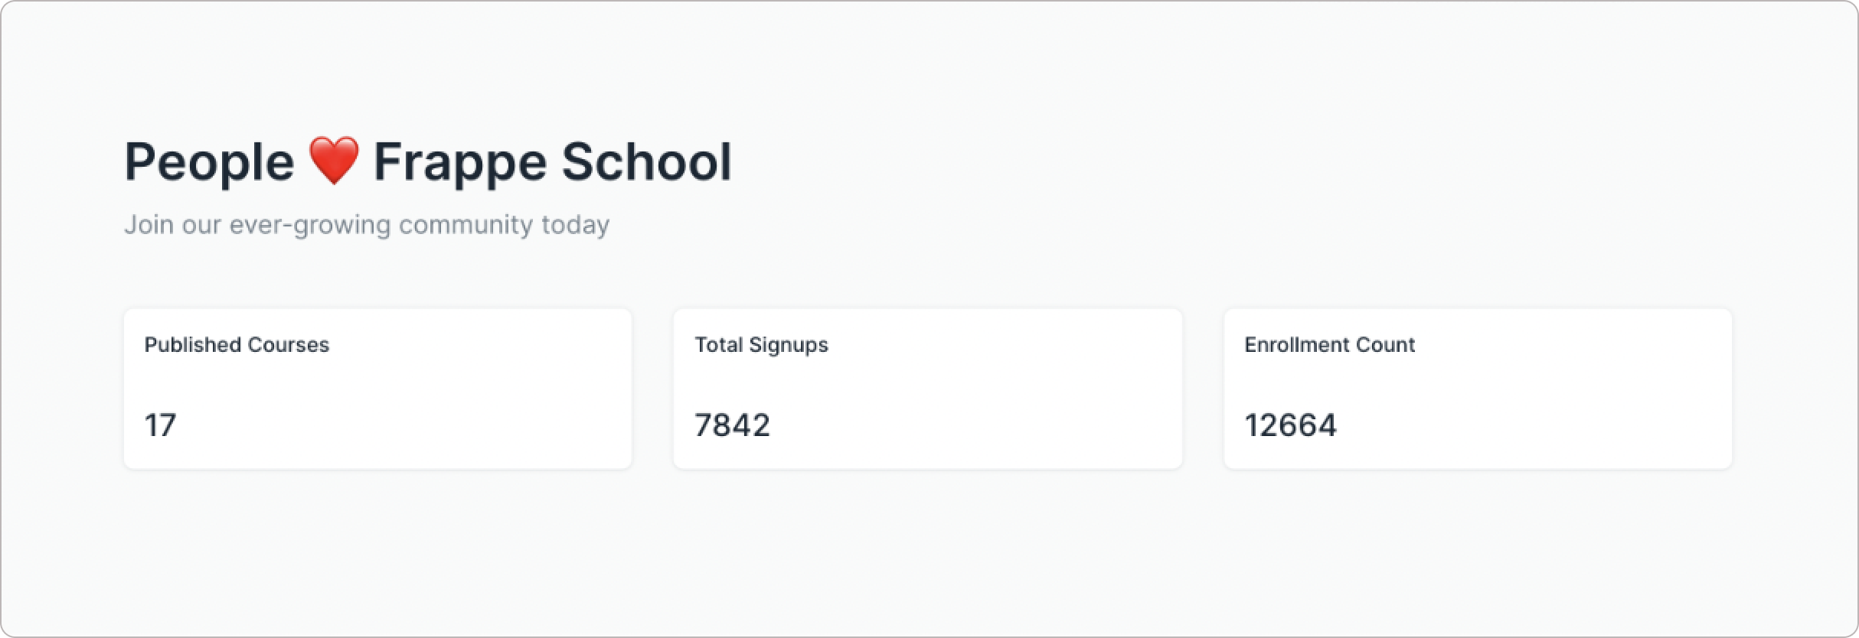
Task: Click the Enrollment Count label text
Action: [x=1329, y=345]
